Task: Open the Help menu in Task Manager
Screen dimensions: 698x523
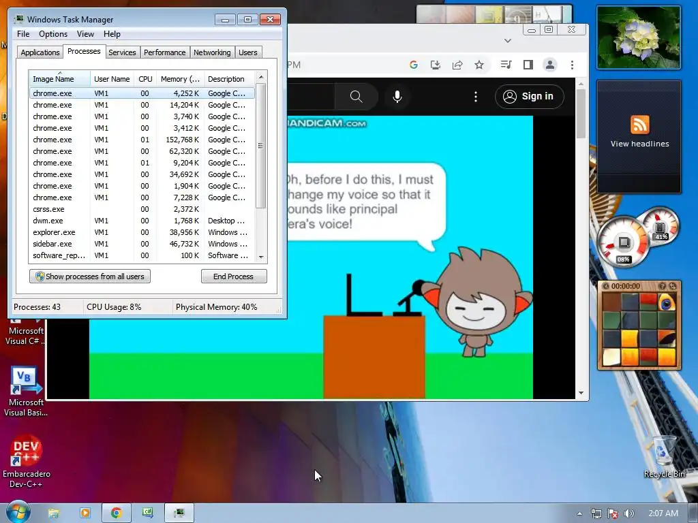Action: [112, 34]
